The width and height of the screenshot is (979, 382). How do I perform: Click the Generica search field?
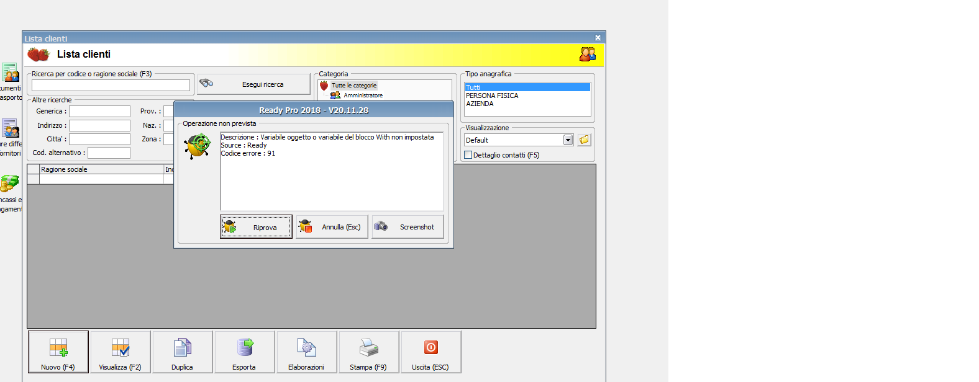(99, 111)
